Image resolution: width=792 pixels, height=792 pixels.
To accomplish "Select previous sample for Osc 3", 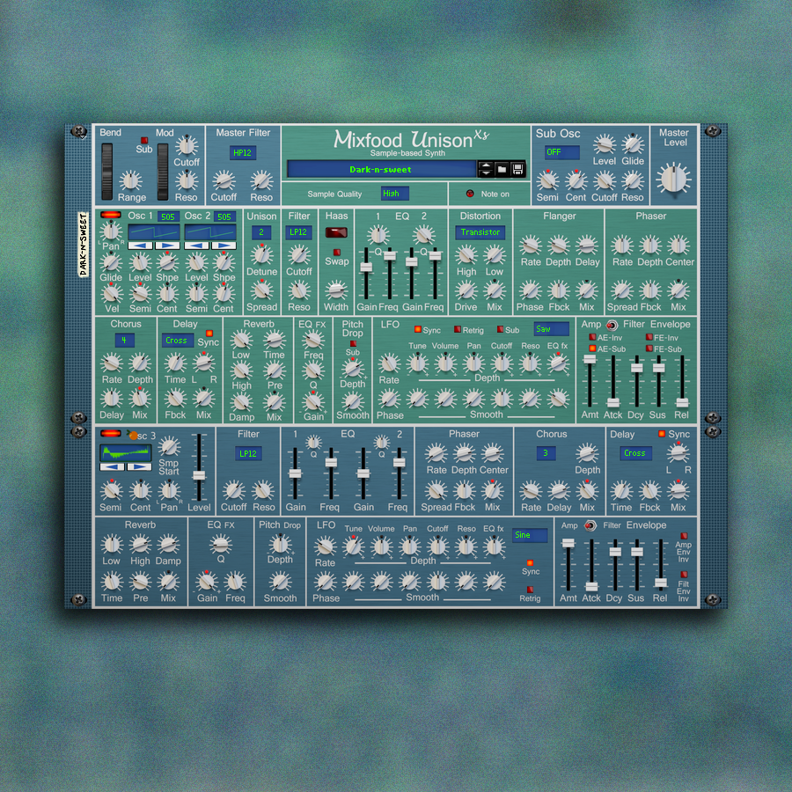I will (112, 466).
